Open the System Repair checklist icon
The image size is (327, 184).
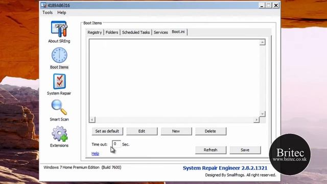tap(59, 81)
